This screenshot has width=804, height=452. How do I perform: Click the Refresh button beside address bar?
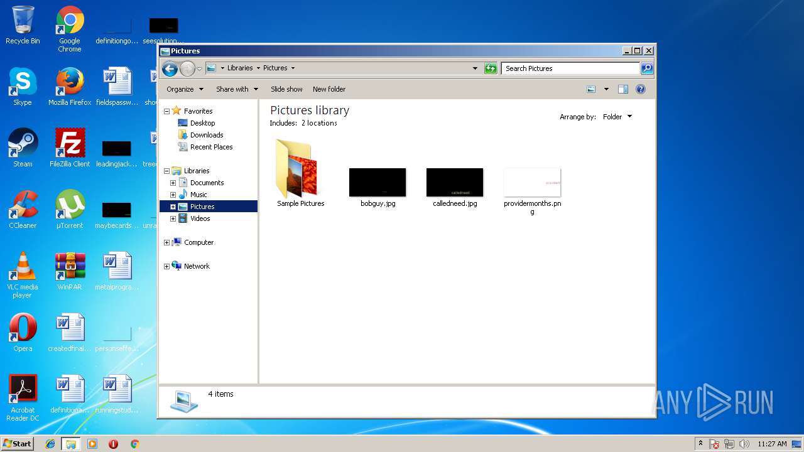click(491, 68)
